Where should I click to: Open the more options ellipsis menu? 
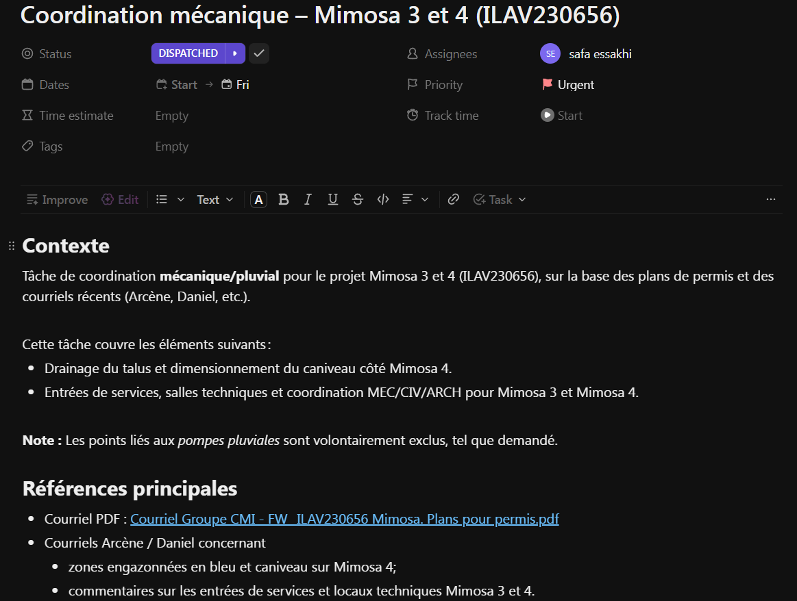(771, 200)
